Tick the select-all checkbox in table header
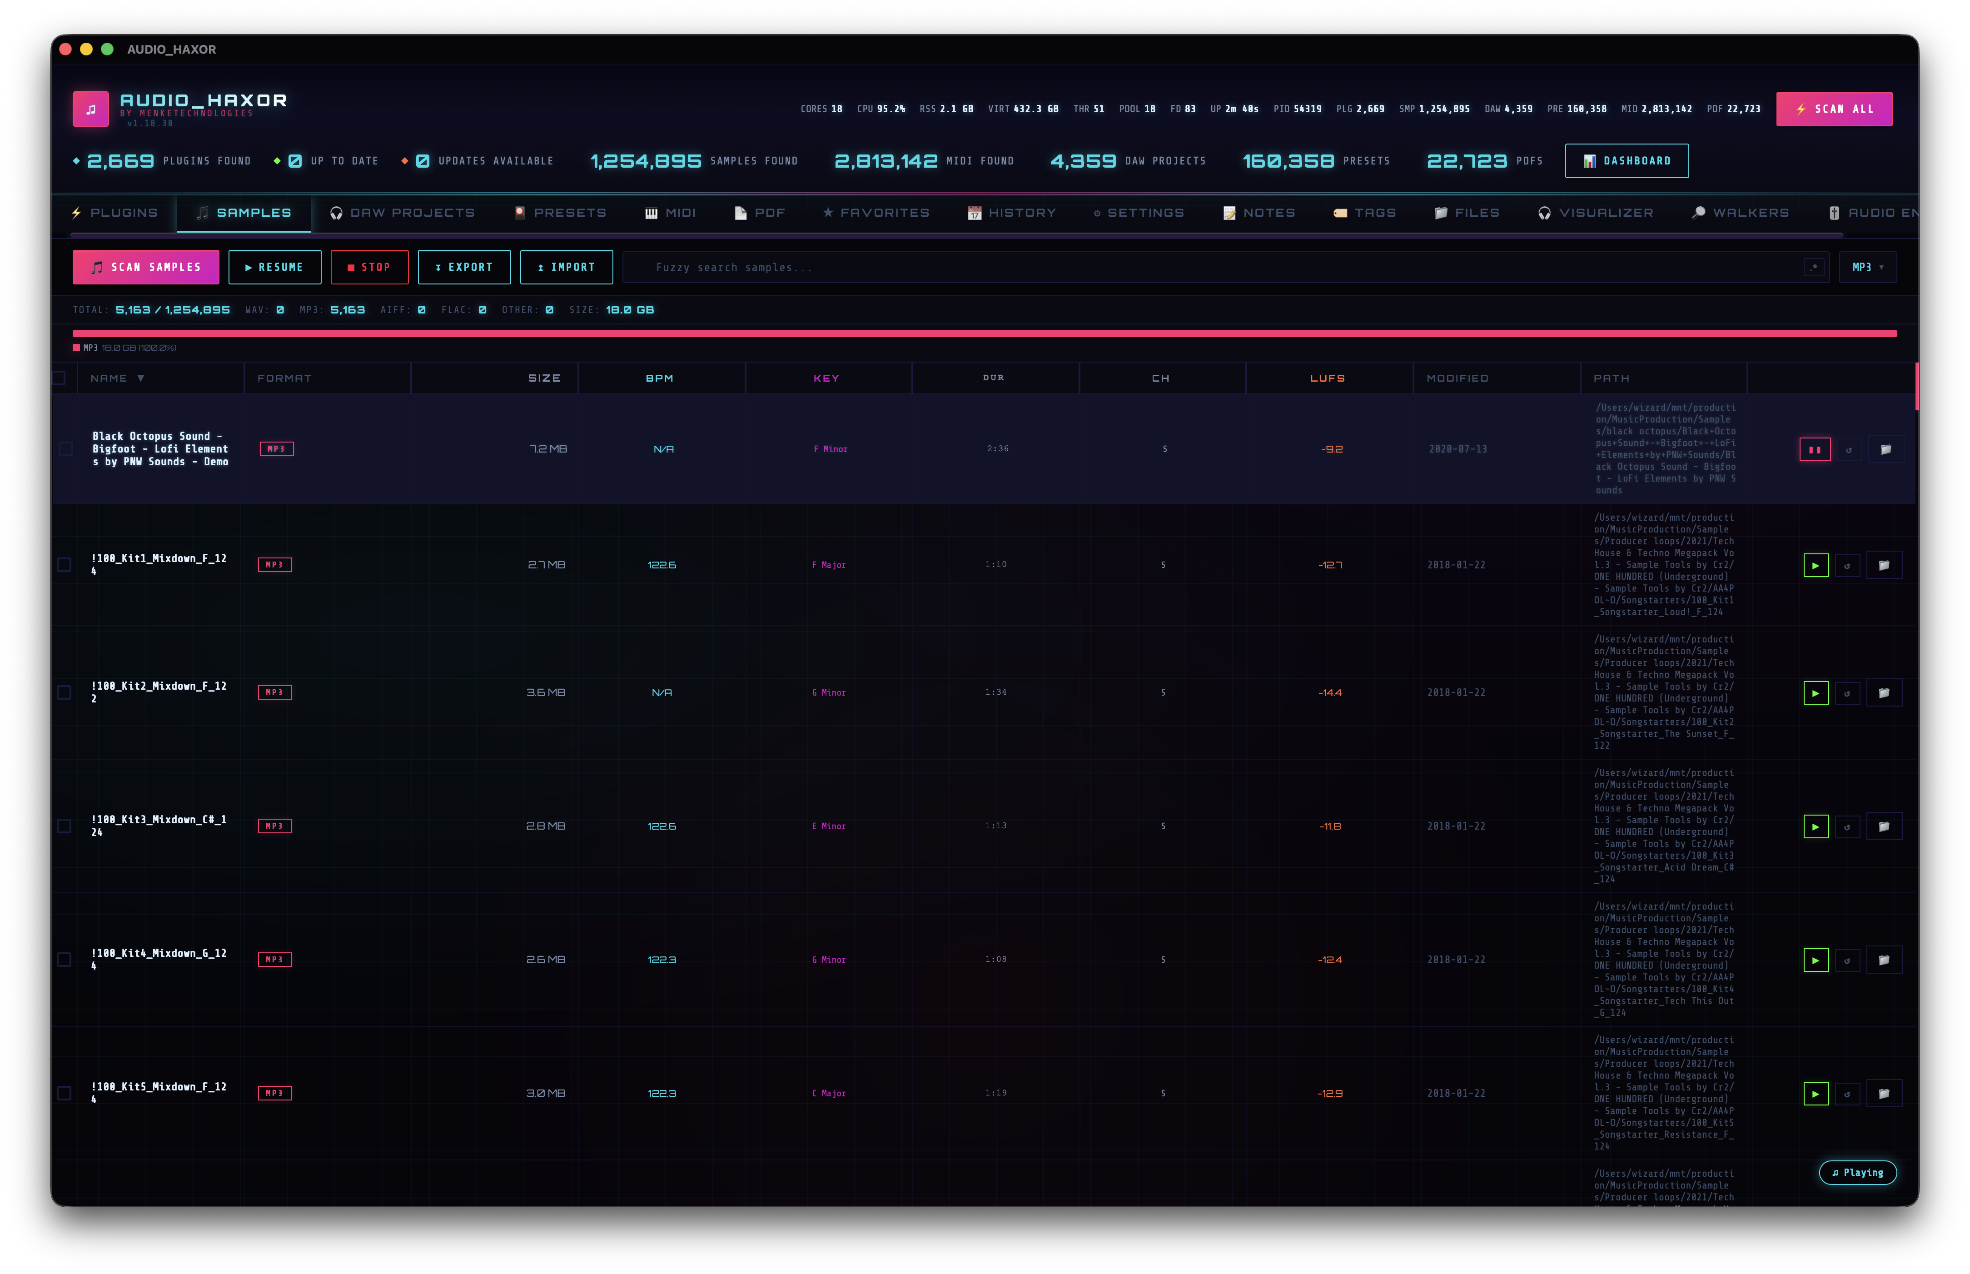The image size is (1970, 1274). (59, 378)
